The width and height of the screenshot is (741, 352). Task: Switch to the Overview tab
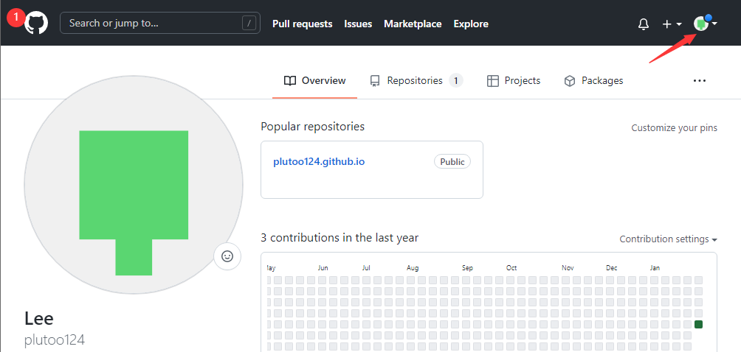[x=314, y=80]
